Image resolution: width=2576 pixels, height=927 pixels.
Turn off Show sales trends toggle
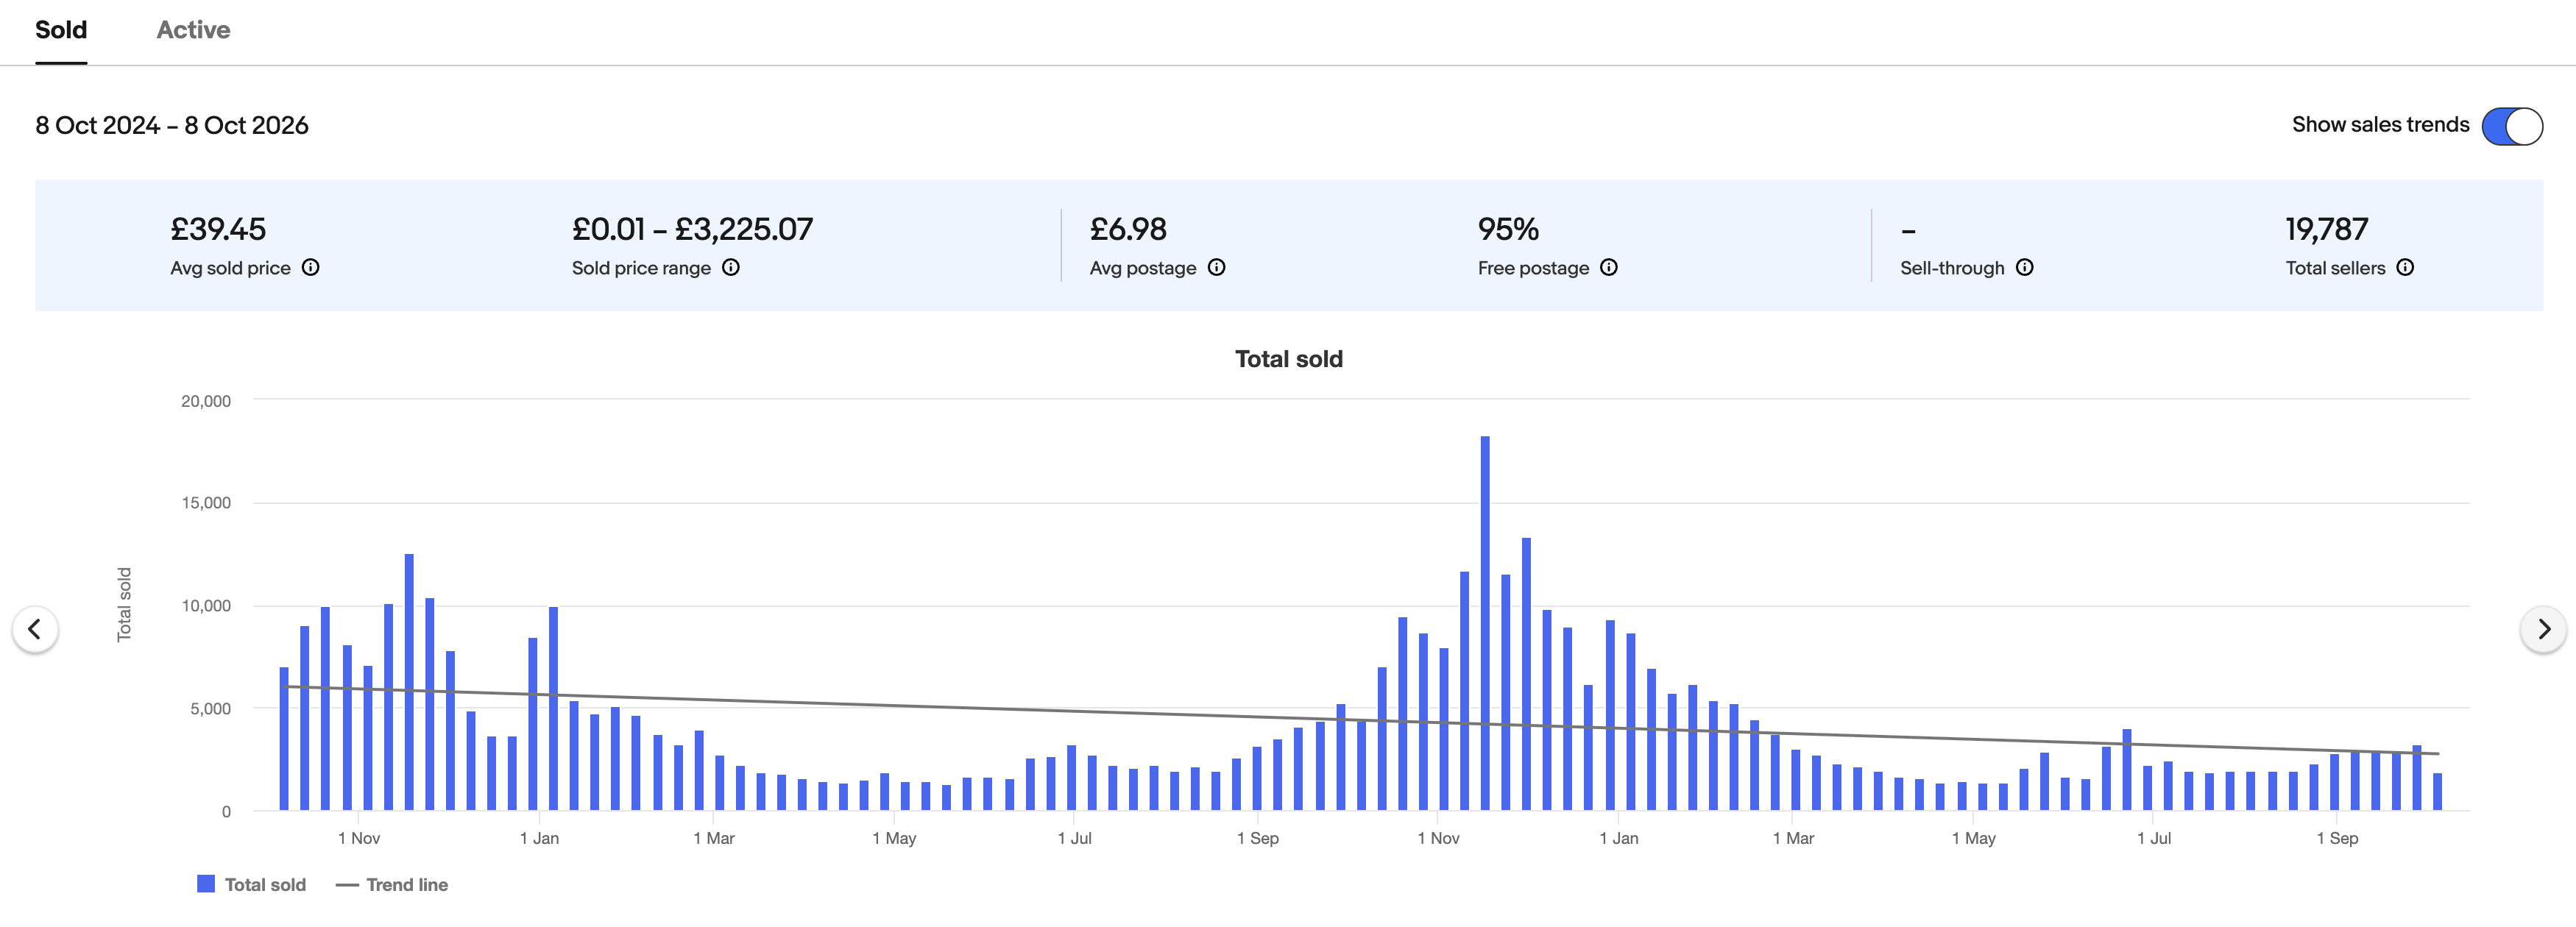click(2512, 126)
